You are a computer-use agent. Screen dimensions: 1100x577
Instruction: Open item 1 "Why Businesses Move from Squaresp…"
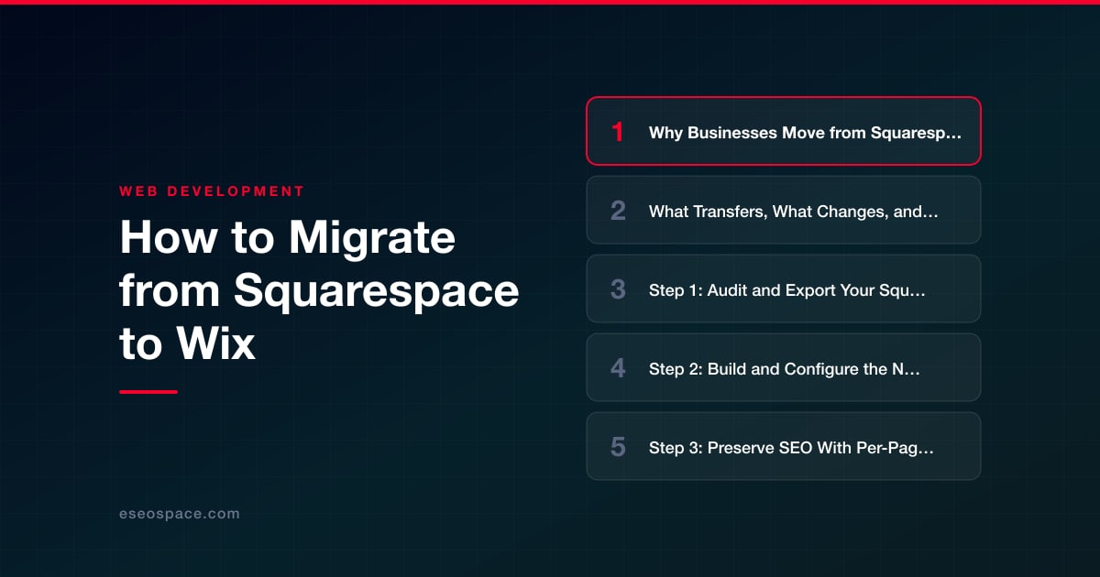pyautogui.click(x=784, y=131)
